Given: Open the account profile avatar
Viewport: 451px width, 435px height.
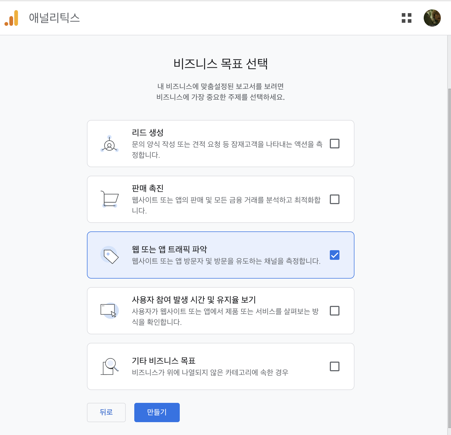Looking at the screenshot, I should point(432,18).
